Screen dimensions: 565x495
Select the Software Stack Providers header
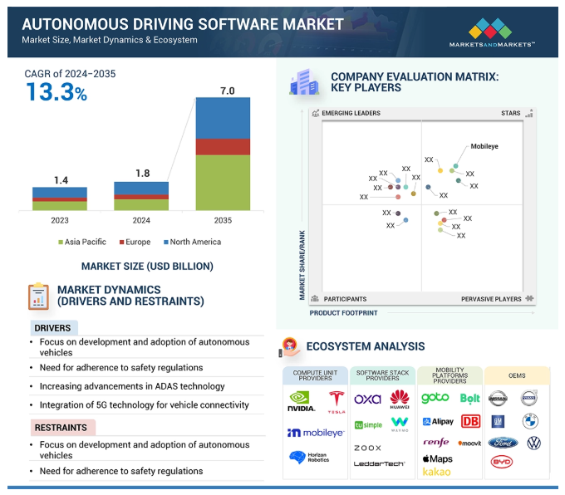(x=381, y=375)
